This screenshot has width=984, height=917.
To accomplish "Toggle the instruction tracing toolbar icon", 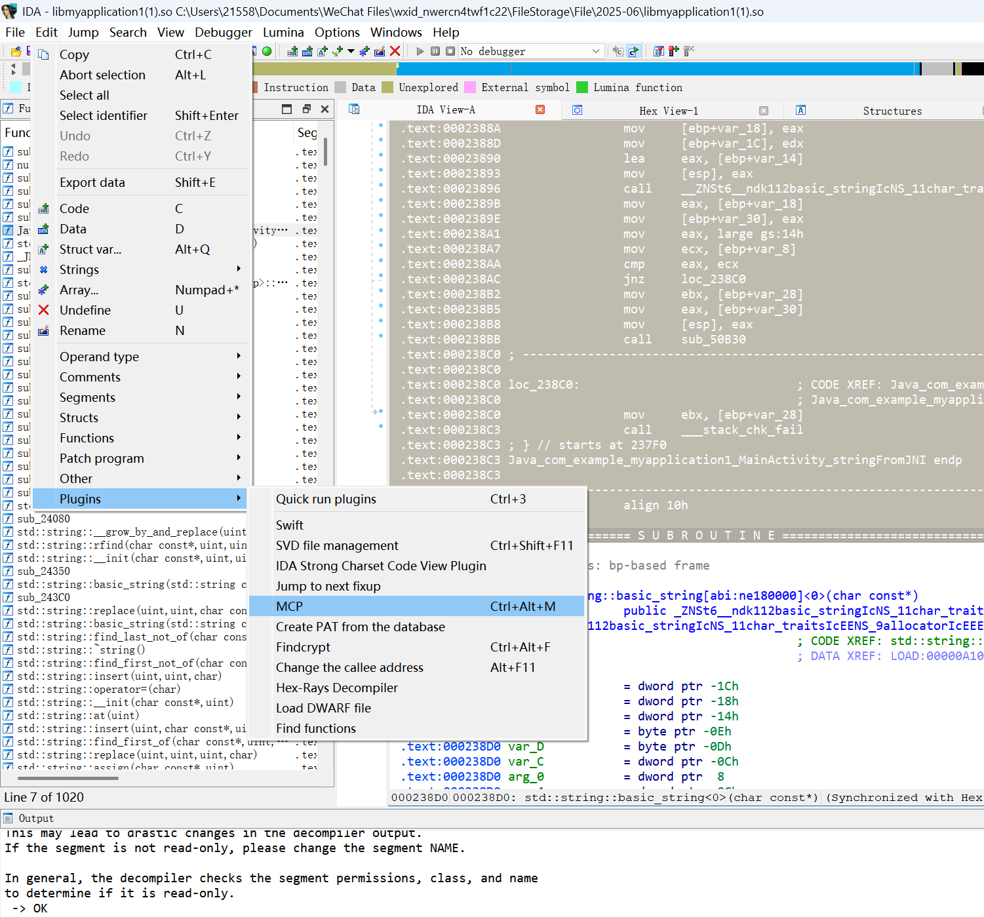I will tap(618, 51).
